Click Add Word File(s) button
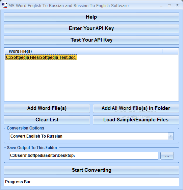The image size is (183, 190). click(47, 108)
